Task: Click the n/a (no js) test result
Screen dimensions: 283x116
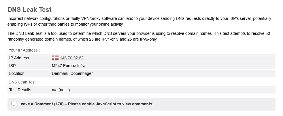Action: point(61,90)
